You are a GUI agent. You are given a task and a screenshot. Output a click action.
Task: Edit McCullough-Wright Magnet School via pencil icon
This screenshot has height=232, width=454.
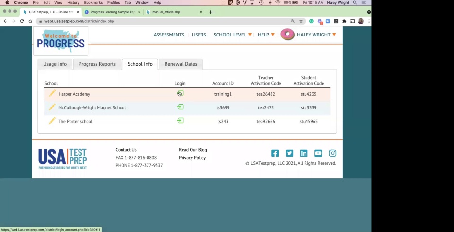tap(52, 107)
